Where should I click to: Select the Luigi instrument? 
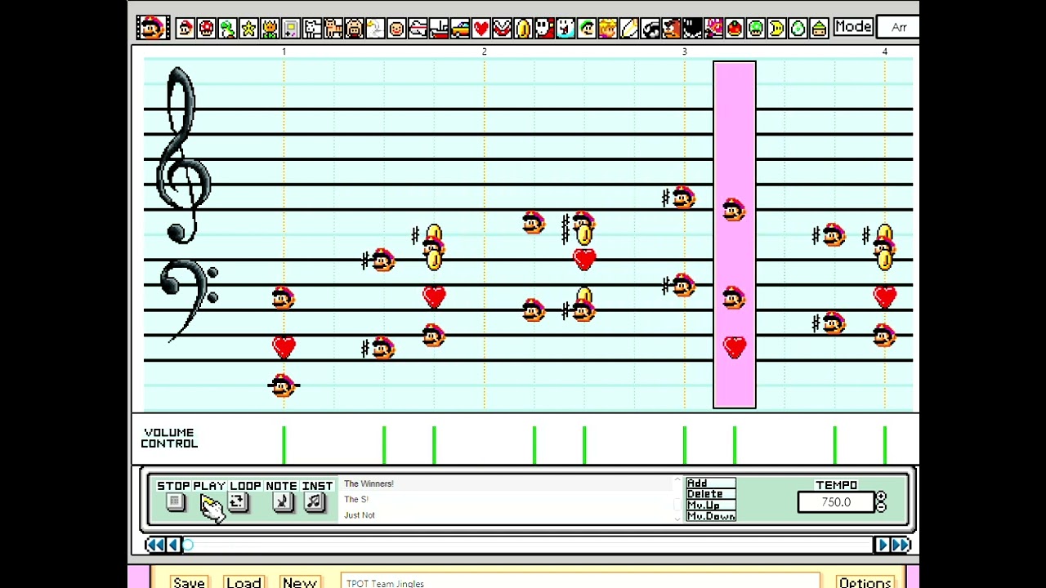587,29
